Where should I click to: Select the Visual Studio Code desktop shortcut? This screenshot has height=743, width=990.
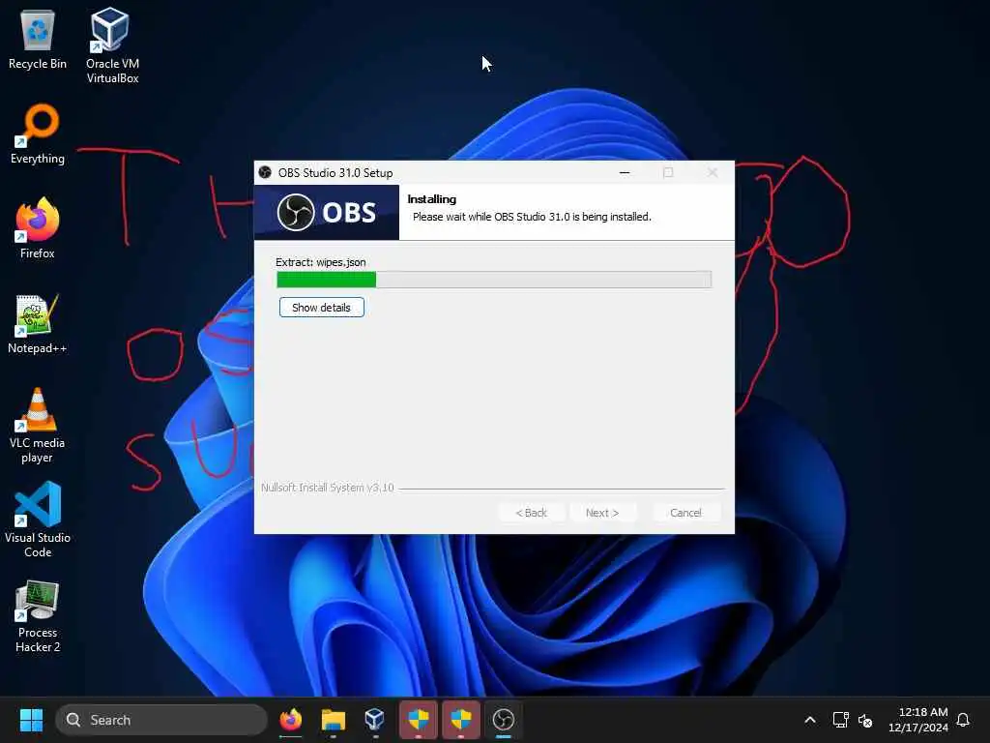point(38,520)
